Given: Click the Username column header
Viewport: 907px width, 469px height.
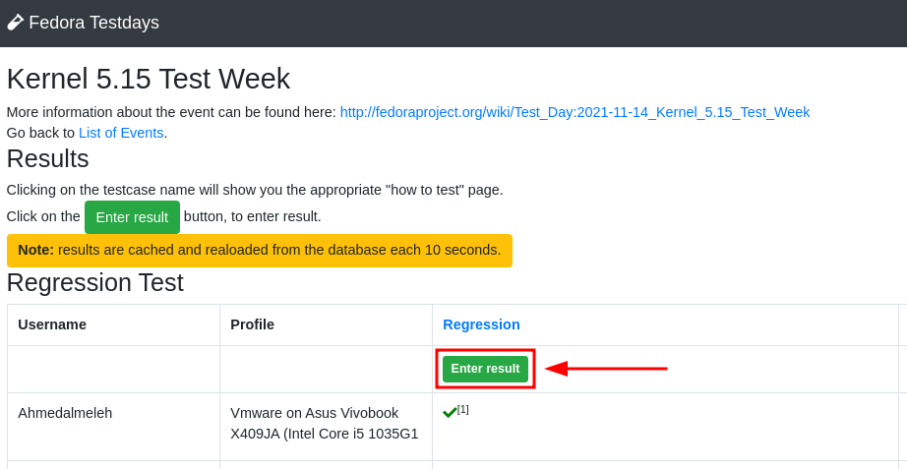Looking at the screenshot, I should [x=52, y=324].
